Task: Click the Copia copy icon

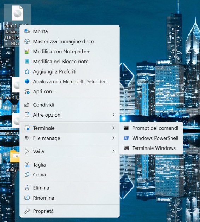Action: [x=27, y=175]
